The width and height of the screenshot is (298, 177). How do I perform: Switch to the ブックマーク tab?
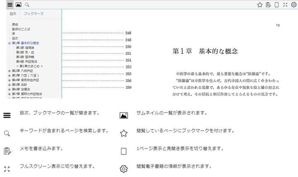(34, 14)
